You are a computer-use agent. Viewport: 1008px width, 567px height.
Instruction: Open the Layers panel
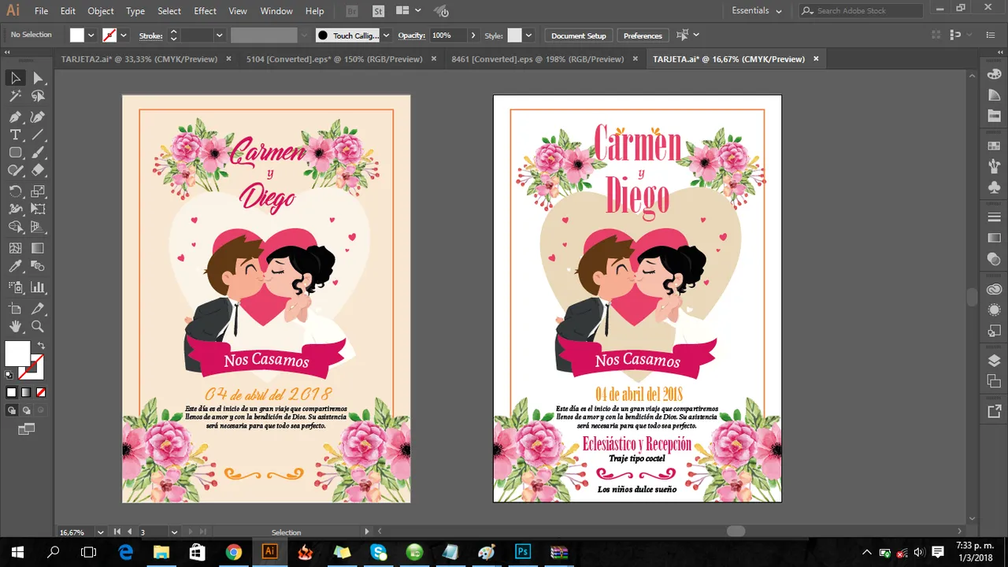tap(994, 361)
